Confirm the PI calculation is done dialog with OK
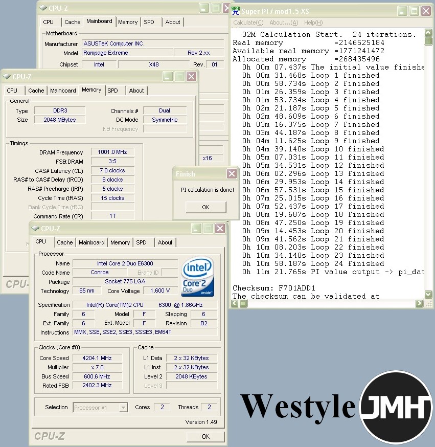This screenshot has height=447, width=435. 205,207
